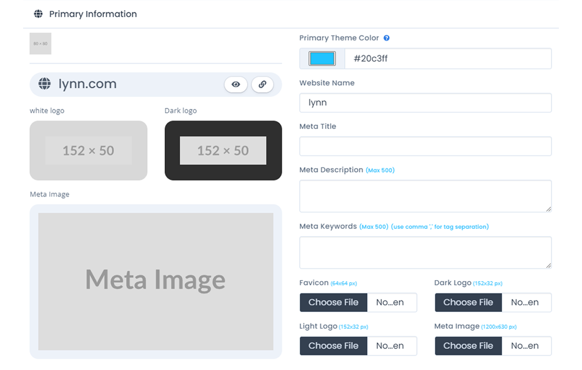Click the Light Logo file name No...en
The image size is (582, 370).
pyautogui.click(x=390, y=346)
